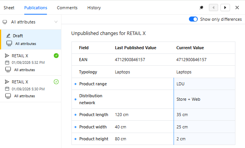Screen dimensions: 245x148
Task: Click calendar icon next to 5:32 PM date
Action: point(7,63)
